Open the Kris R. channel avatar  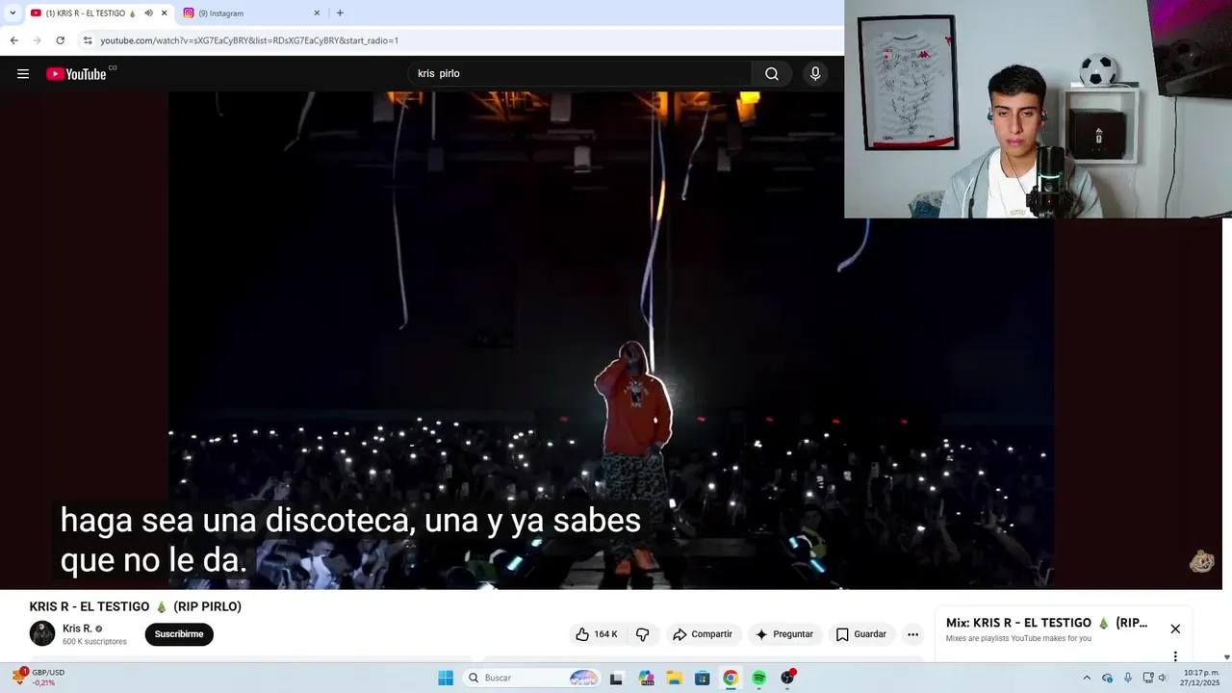tap(42, 633)
